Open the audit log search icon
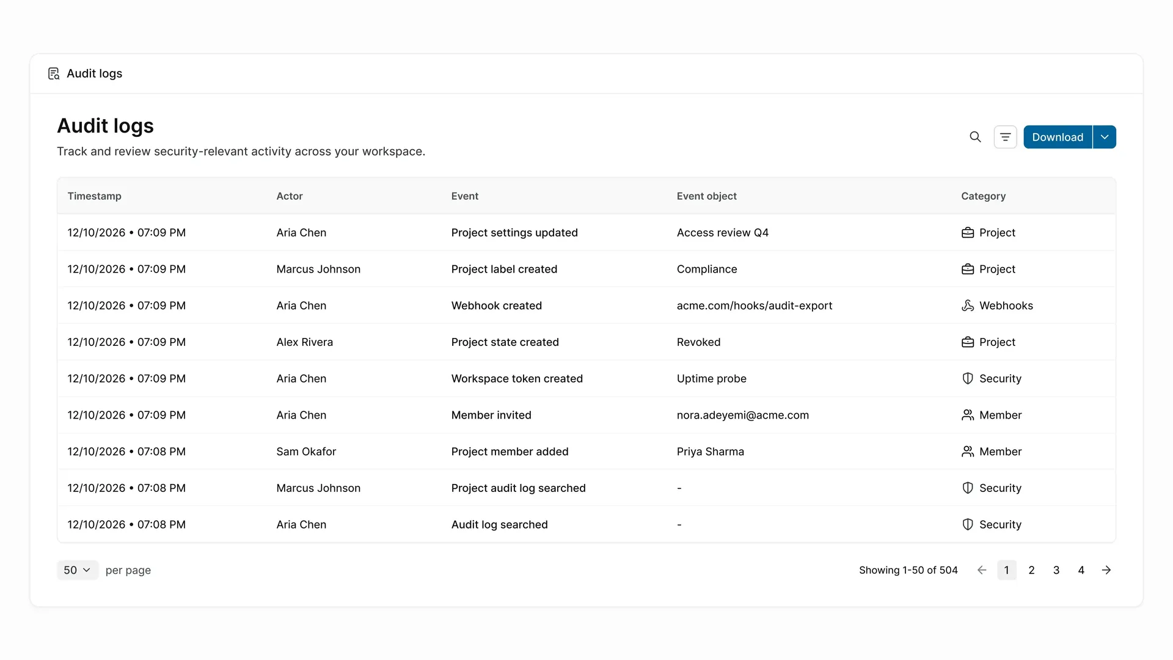Image resolution: width=1173 pixels, height=660 pixels. [975, 137]
